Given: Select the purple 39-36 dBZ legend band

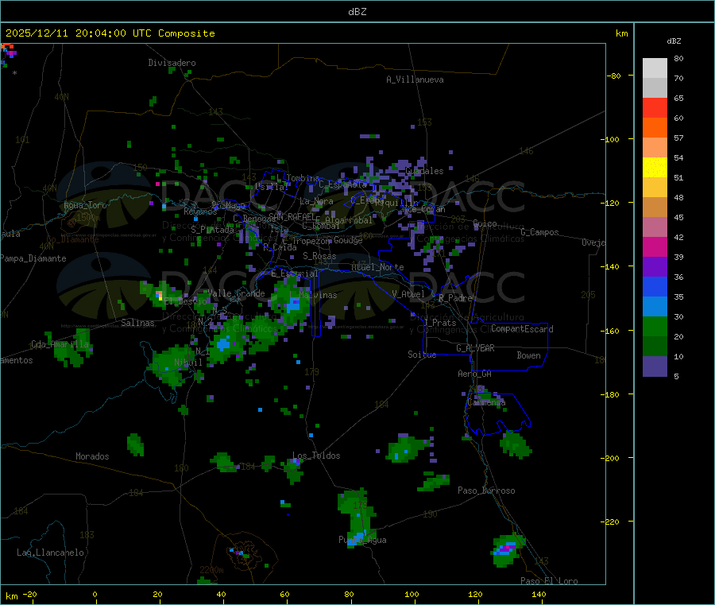Looking at the screenshot, I should click(x=655, y=267).
